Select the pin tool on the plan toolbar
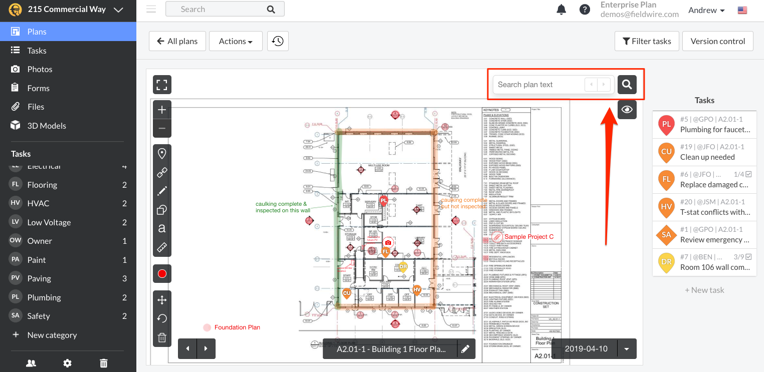Screen dimensions: 764x372 point(162,153)
